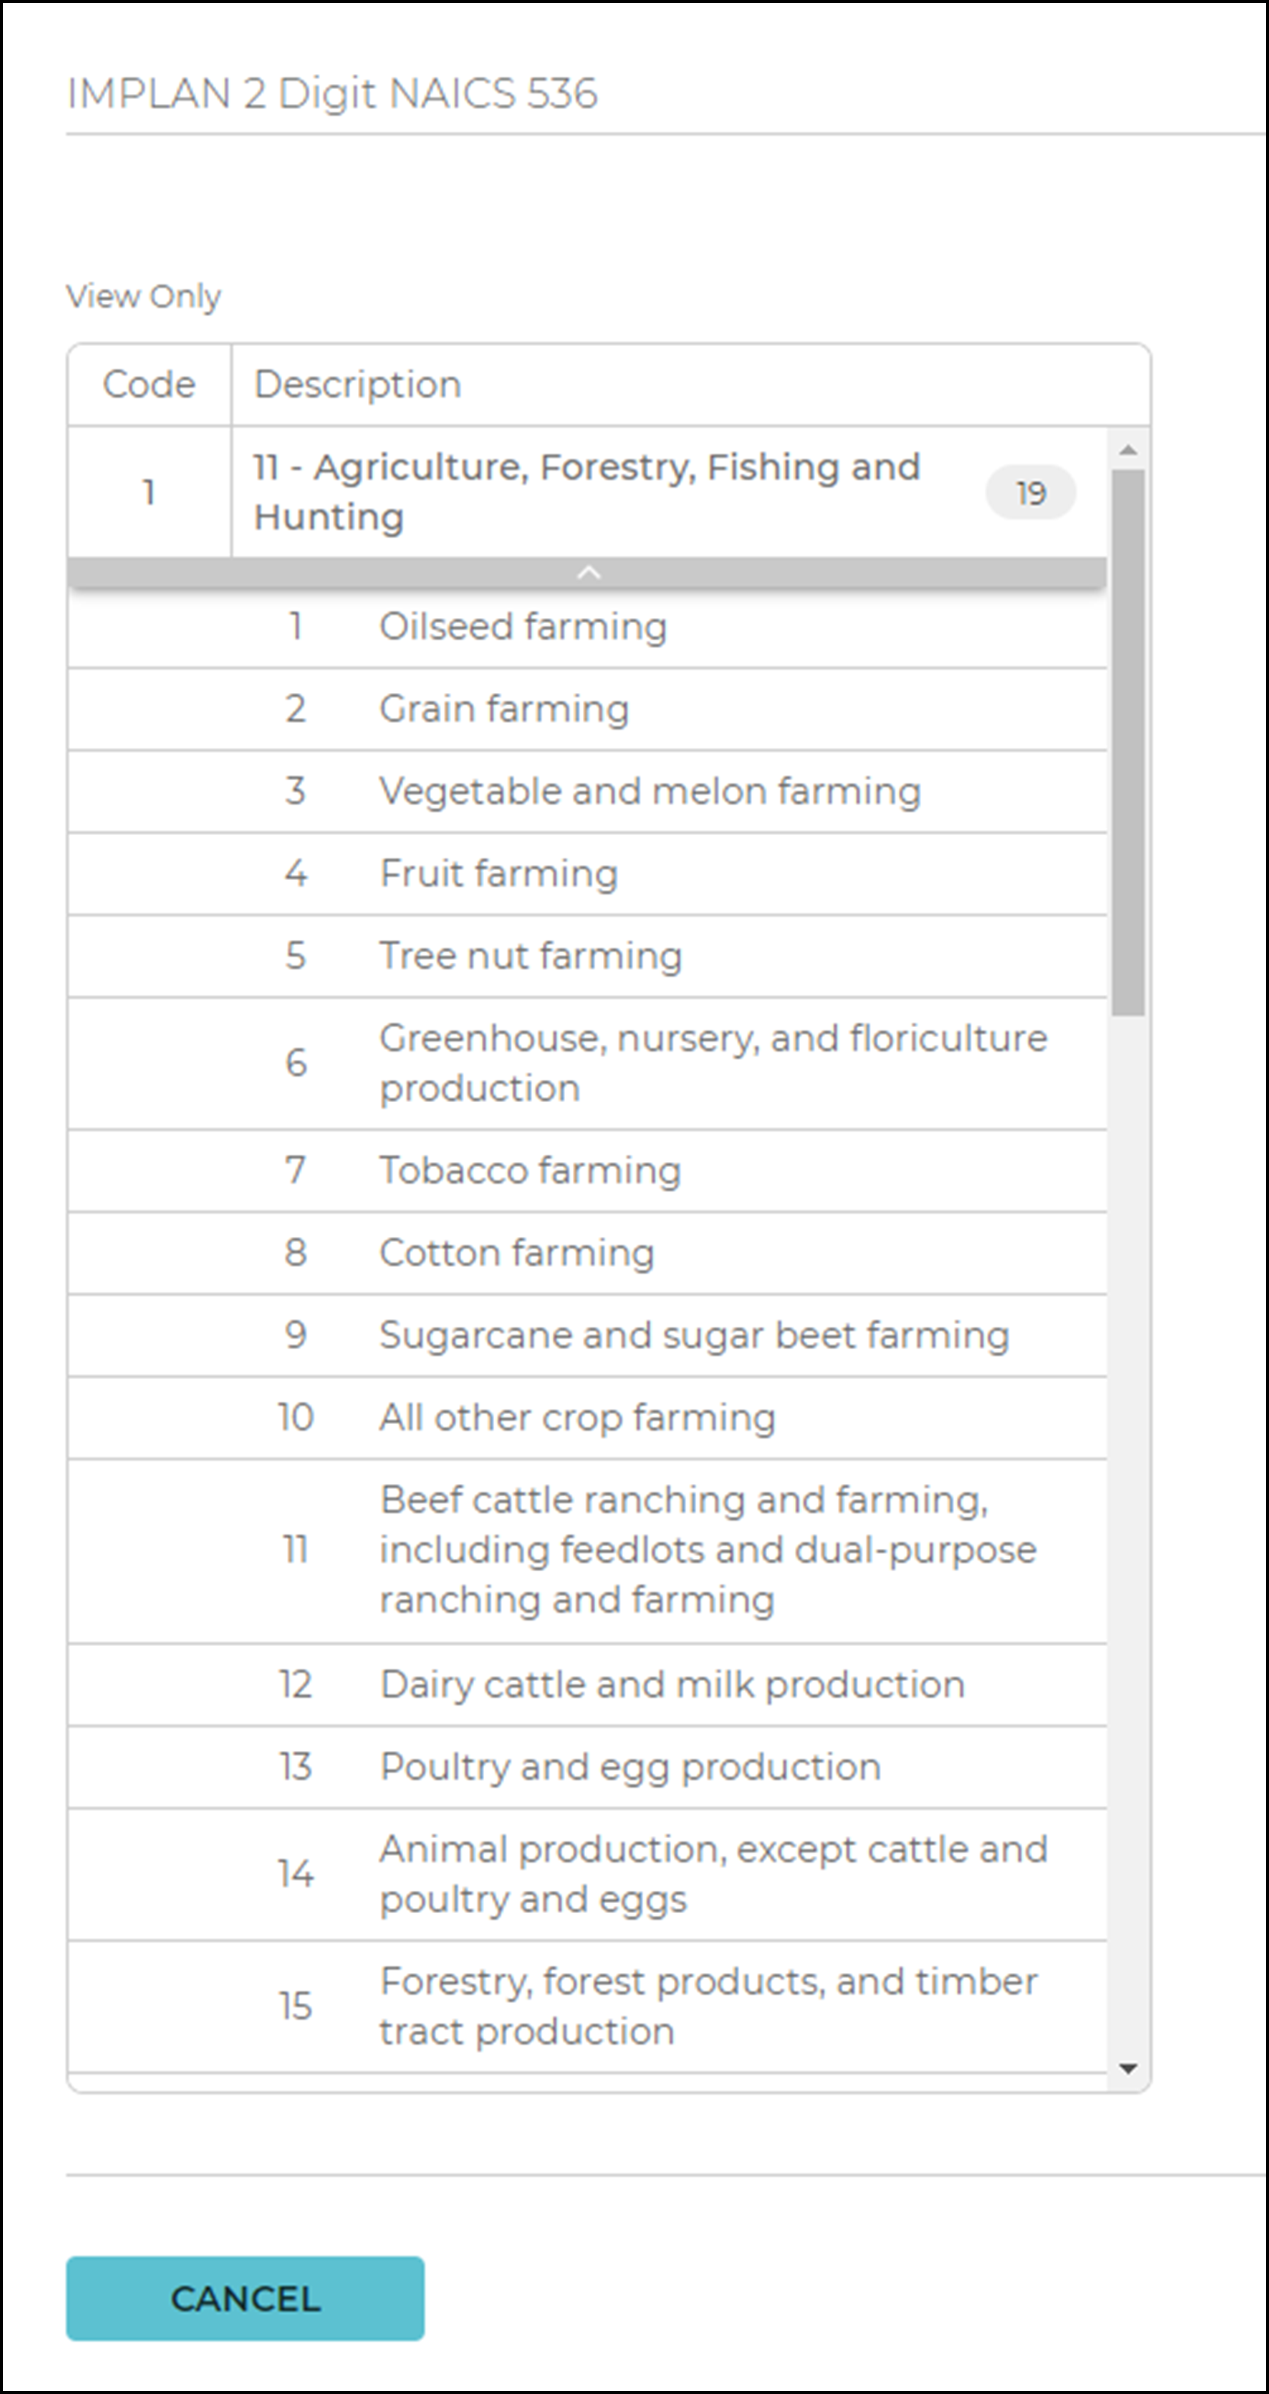Click the scrollbar up arrow
The height and width of the screenshot is (2394, 1269).
[x=1130, y=449]
